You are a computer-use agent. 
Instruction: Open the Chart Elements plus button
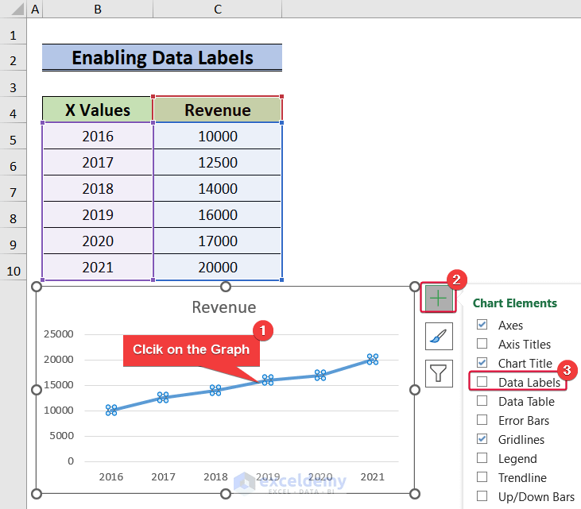439,299
